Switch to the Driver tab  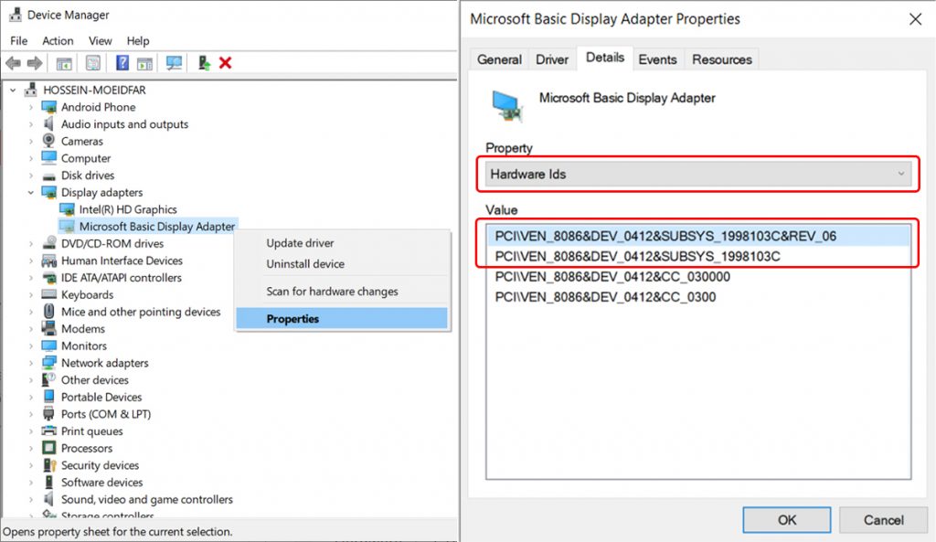click(x=552, y=58)
